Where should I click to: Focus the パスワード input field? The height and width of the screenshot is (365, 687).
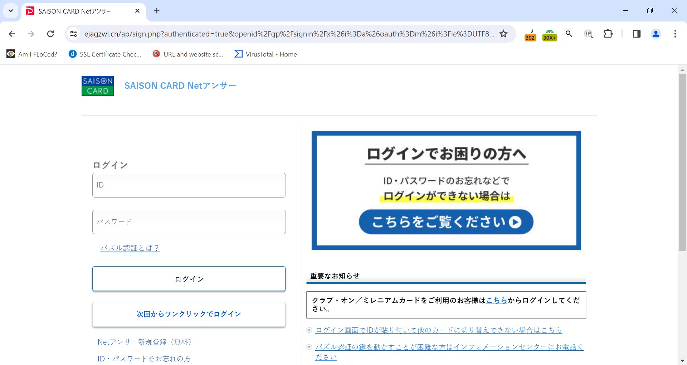tap(189, 222)
